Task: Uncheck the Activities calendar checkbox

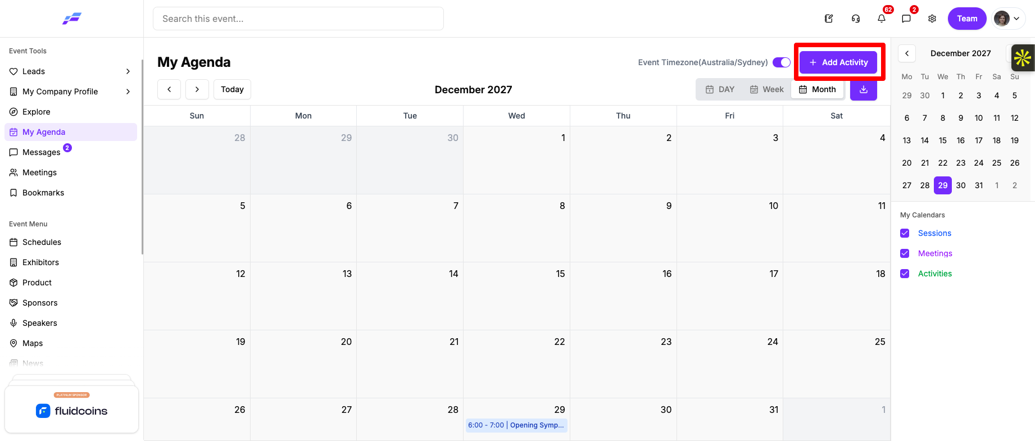Action: point(905,274)
